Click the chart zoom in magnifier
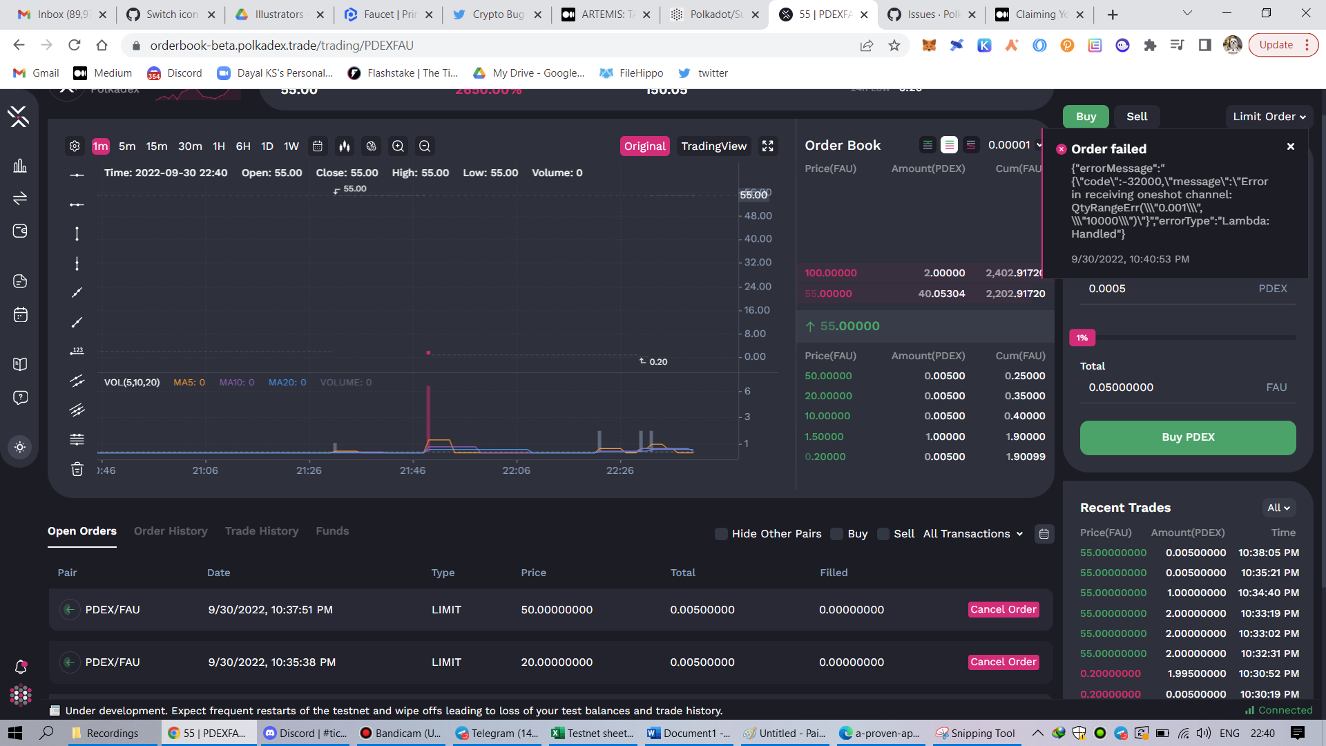 tap(398, 146)
